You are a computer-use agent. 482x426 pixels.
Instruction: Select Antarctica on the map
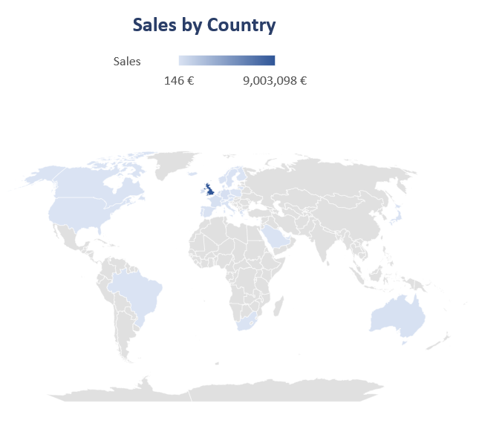(x=215, y=392)
